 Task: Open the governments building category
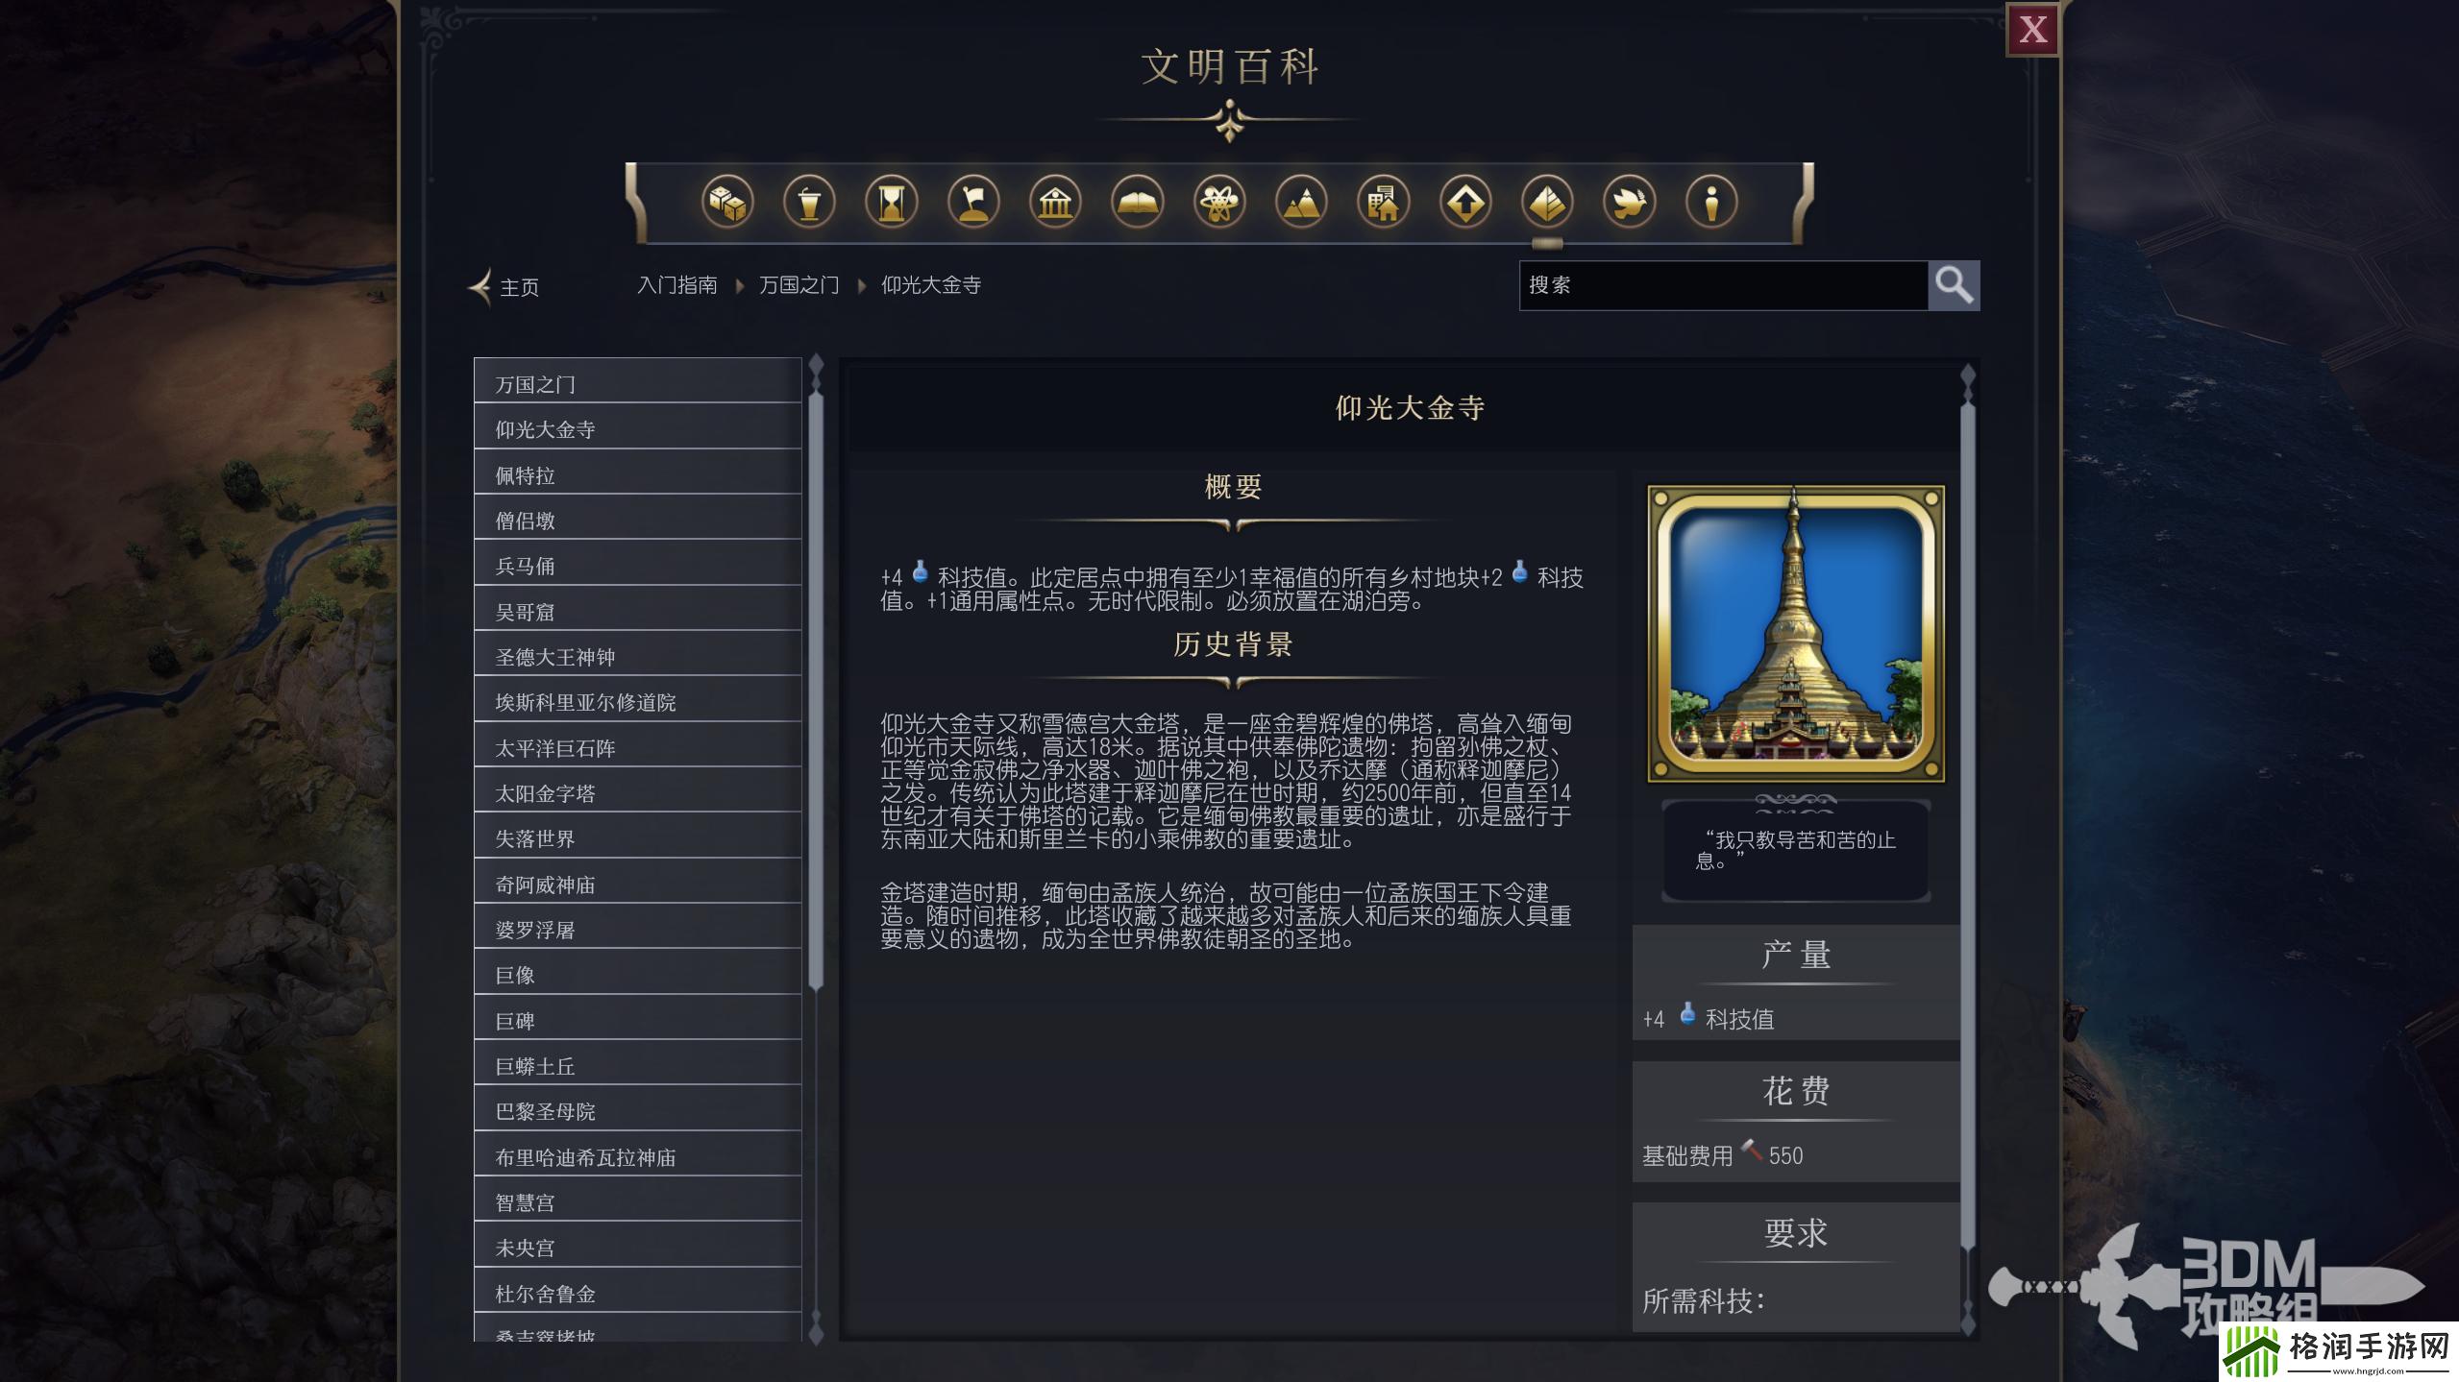point(1056,202)
